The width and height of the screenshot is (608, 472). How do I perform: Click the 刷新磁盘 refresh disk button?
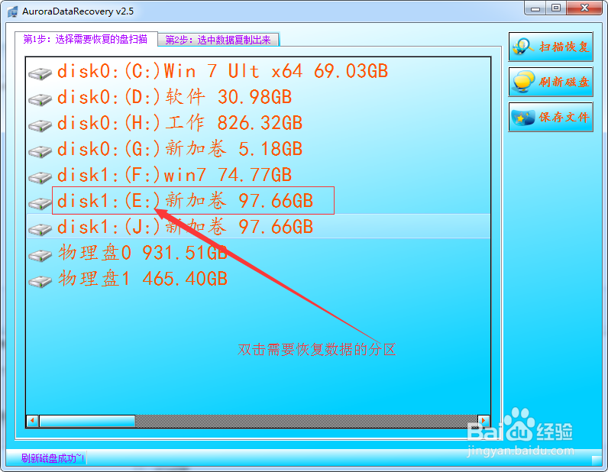tap(551, 82)
